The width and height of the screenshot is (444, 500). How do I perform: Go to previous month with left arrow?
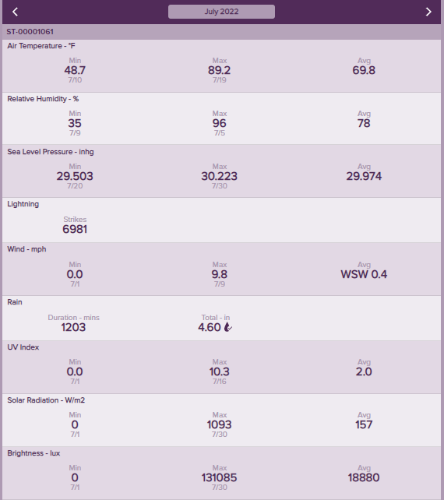15,12
